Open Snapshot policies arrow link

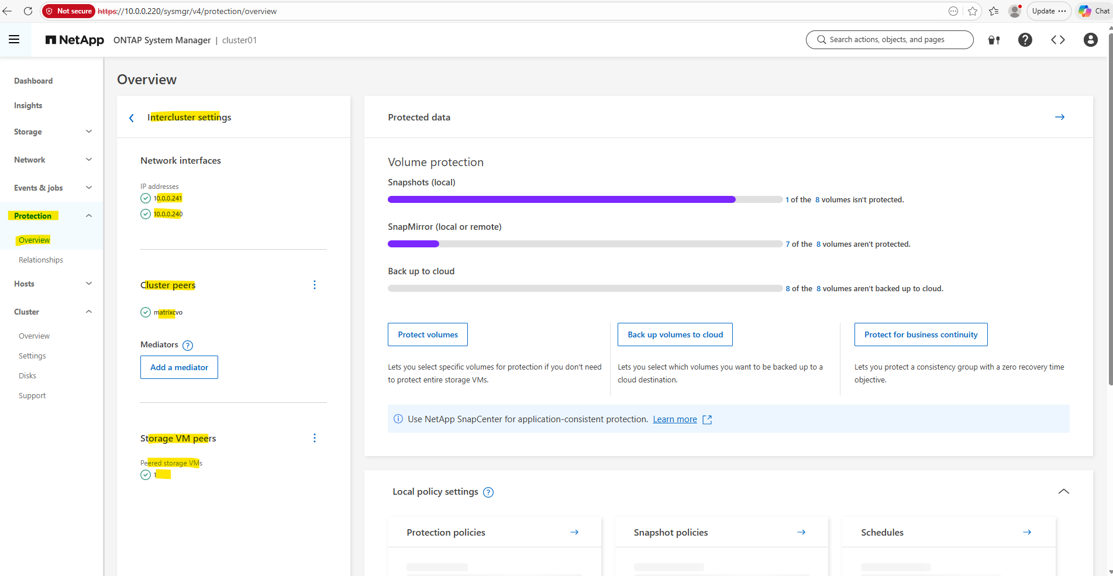pos(801,532)
